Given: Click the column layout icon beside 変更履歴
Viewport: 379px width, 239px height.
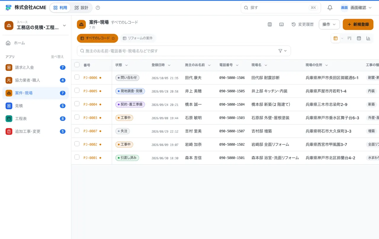Looking at the screenshot, I should coord(270,25).
